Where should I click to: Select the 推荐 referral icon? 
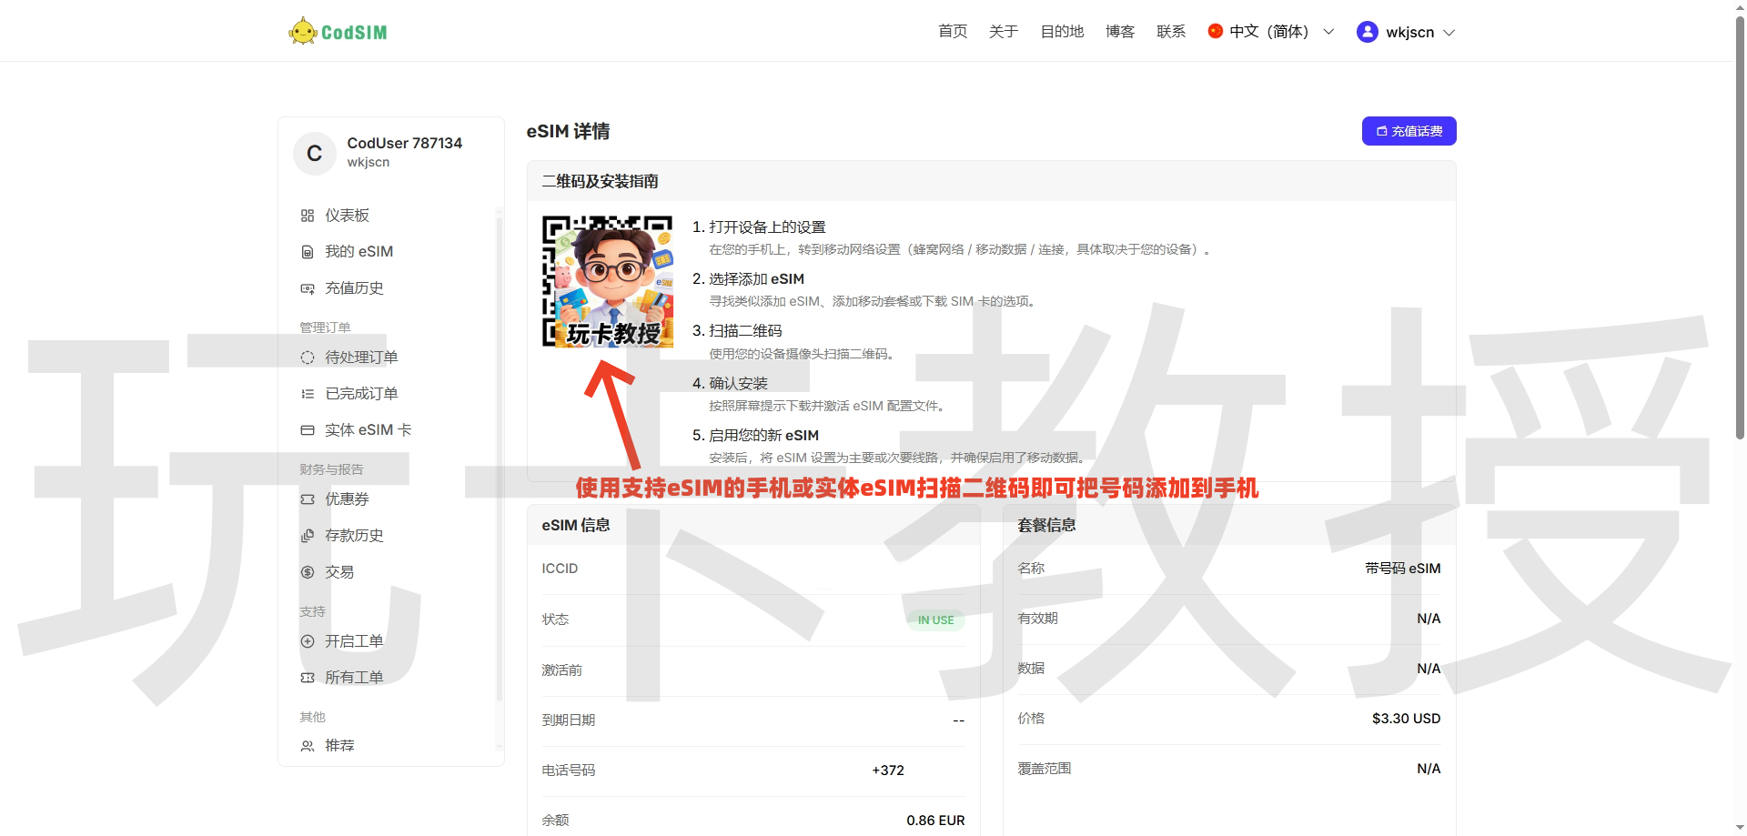[308, 746]
